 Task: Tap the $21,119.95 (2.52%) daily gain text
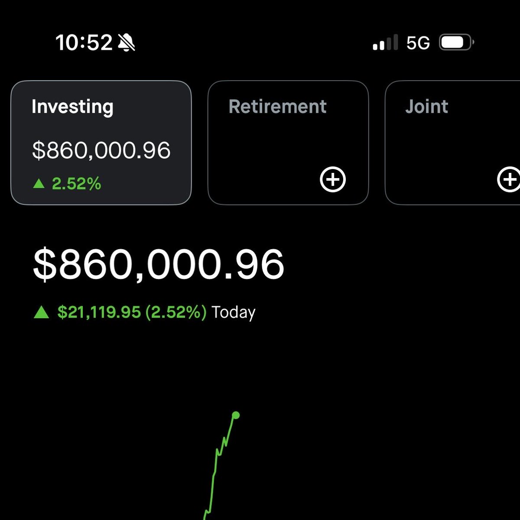pos(132,312)
